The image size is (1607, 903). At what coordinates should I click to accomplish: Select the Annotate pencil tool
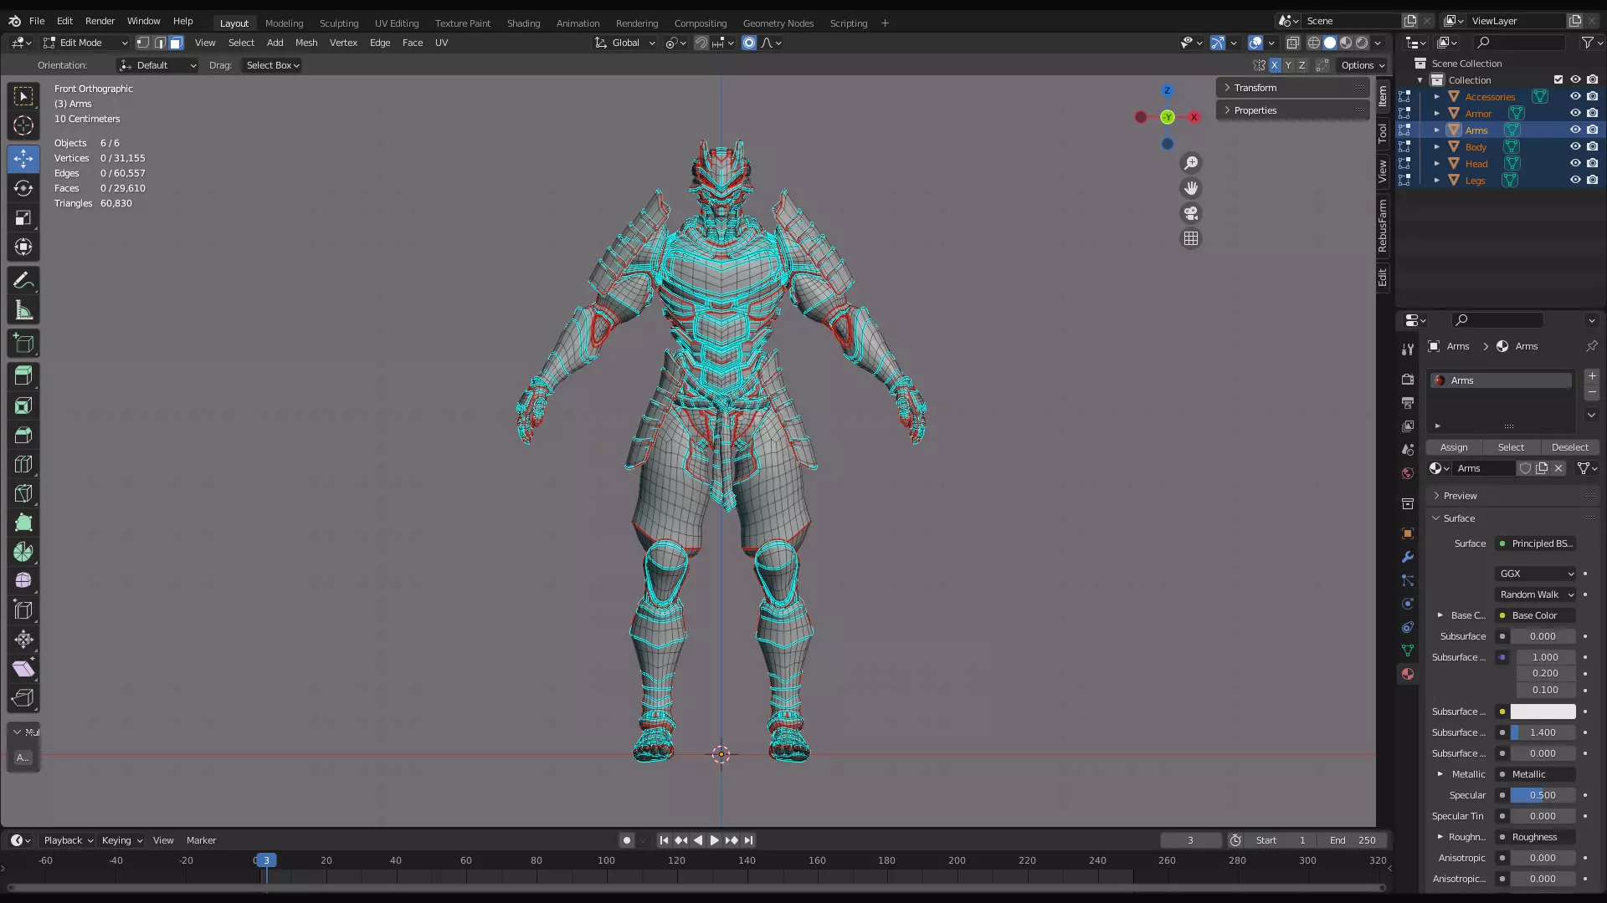click(23, 281)
